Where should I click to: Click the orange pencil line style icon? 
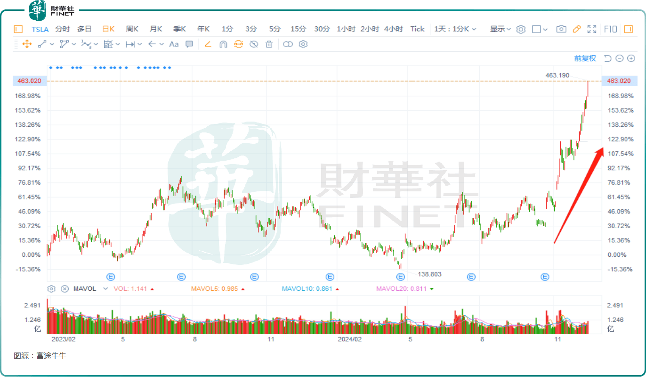coord(208,44)
